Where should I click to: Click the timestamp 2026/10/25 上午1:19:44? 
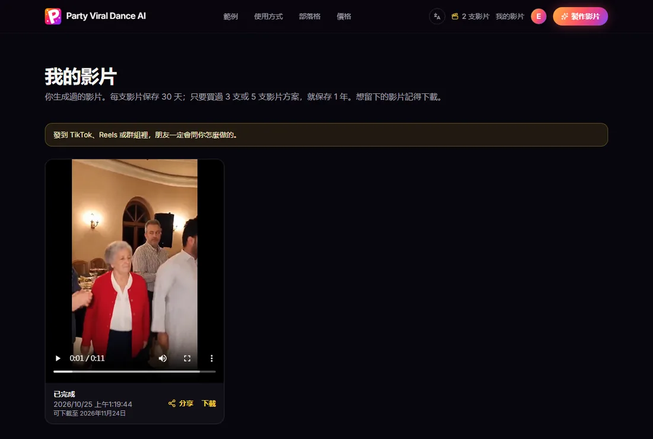[93, 404]
